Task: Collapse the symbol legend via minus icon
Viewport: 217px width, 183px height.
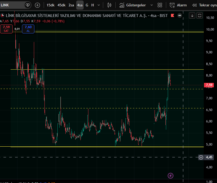Action: coord(180,15)
